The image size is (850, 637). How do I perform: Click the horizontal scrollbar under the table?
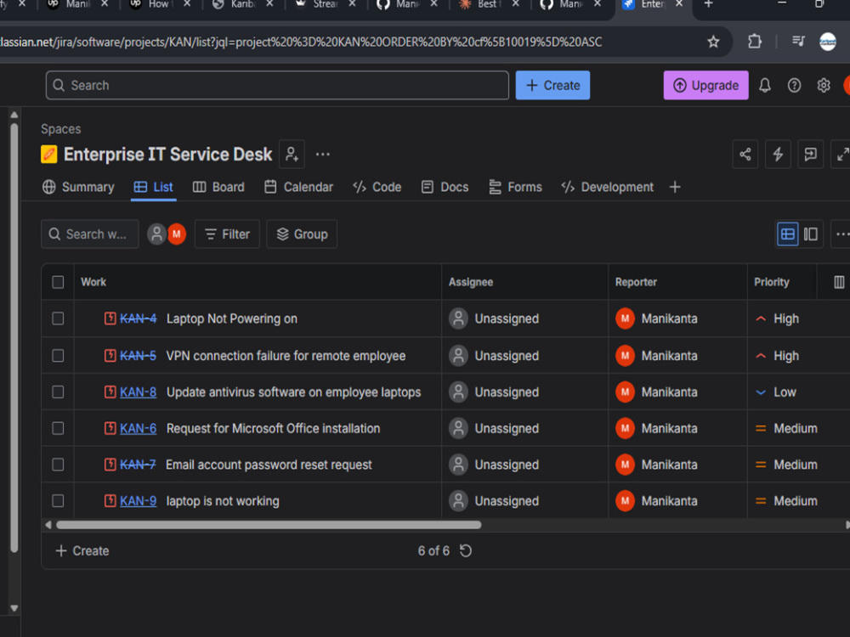269,525
